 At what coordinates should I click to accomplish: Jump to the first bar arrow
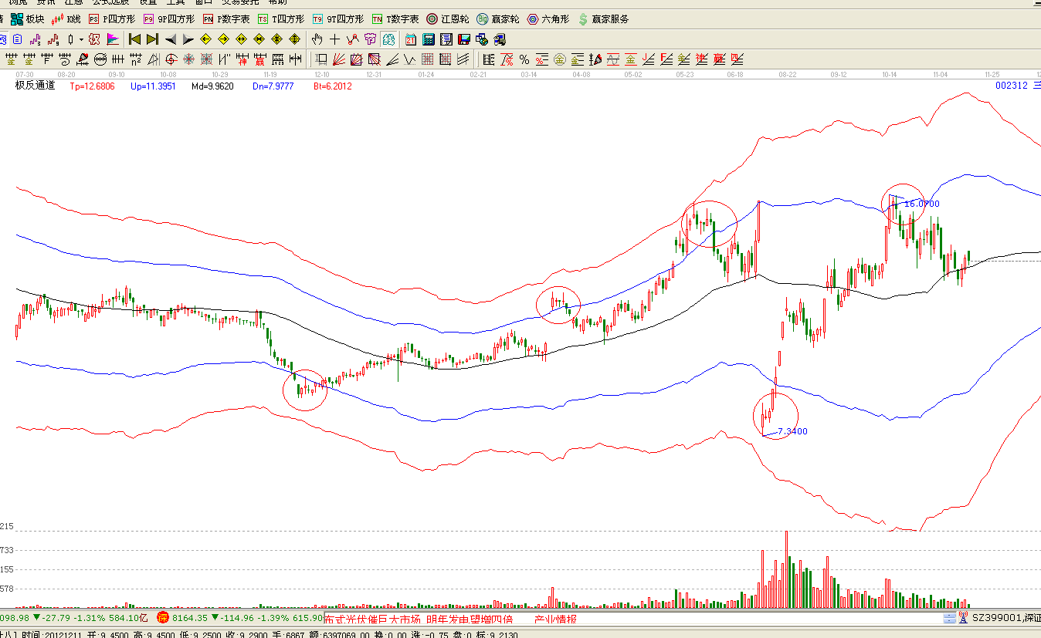coord(134,39)
